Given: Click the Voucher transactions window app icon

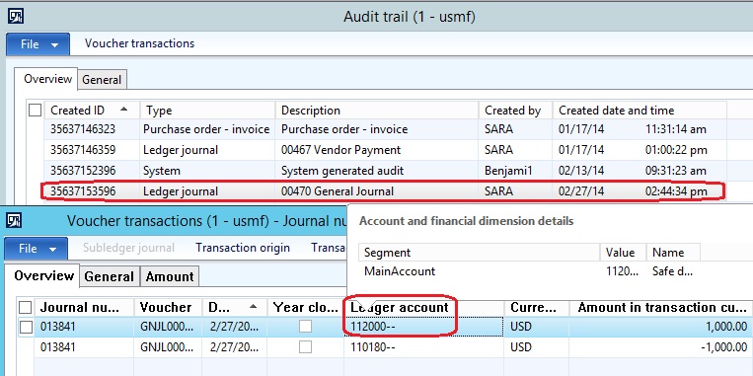Looking at the screenshot, I should [15, 221].
